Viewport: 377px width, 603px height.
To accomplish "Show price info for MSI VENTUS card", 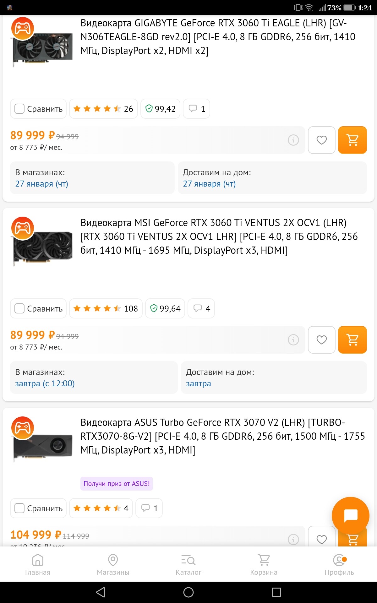I will coord(293,340).
